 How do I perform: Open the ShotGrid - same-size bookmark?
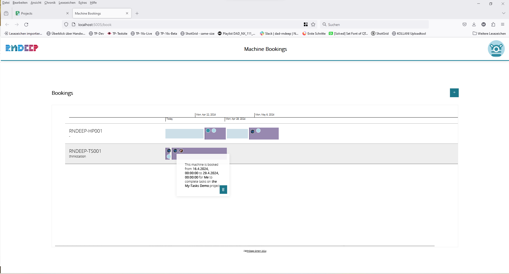(197, 34)
